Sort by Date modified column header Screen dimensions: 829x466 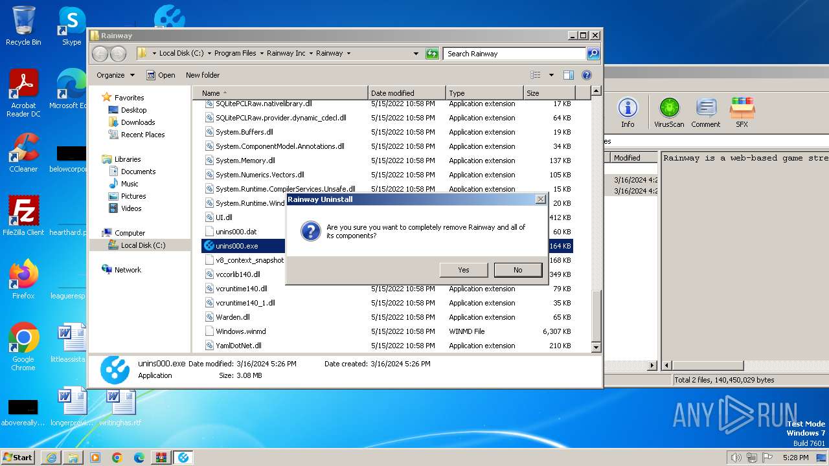tap(407, 93)
